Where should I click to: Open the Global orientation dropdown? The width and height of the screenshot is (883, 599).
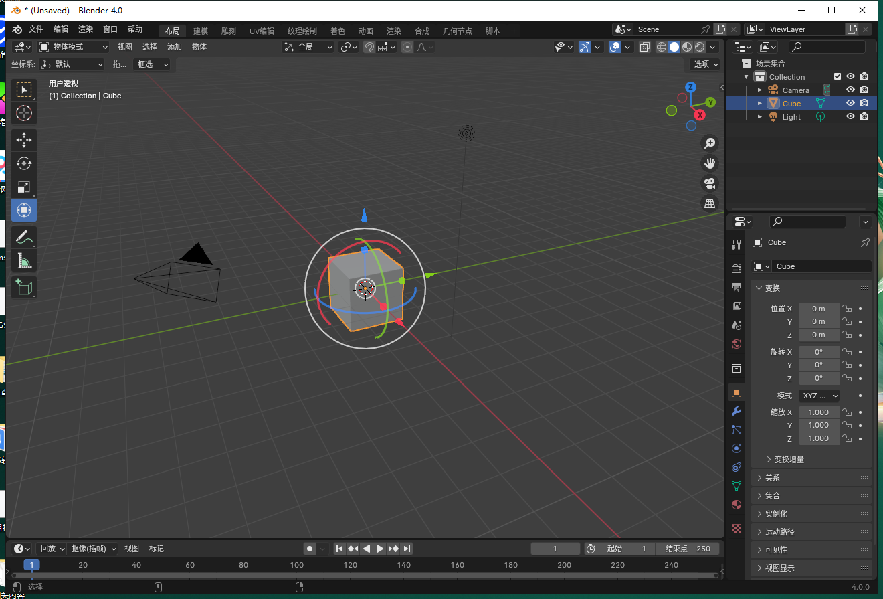coord(308,47)
